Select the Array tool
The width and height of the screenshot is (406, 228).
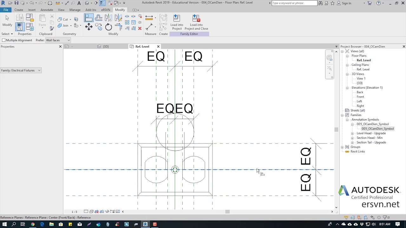127,22
